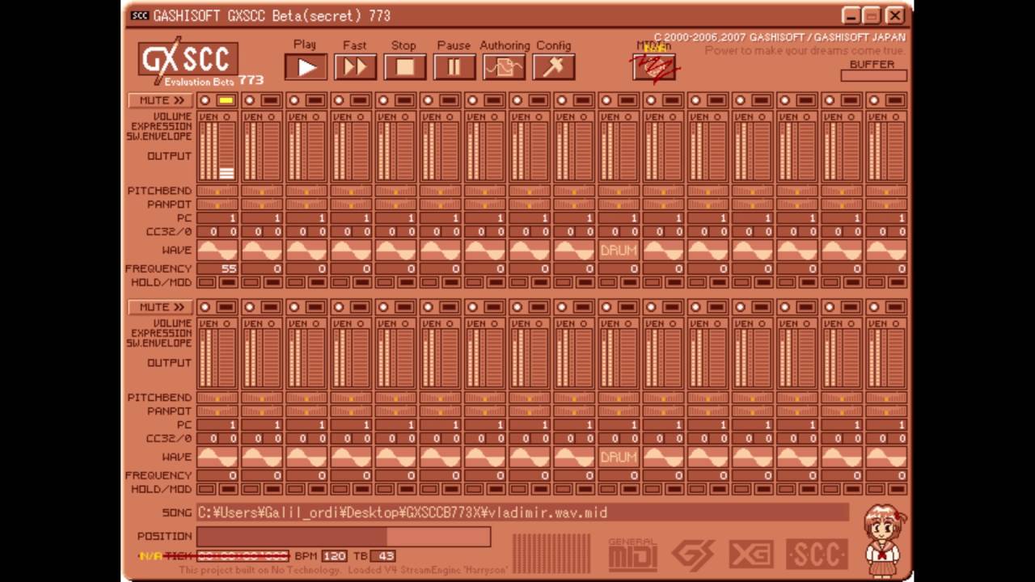Click channel 1 round mute radio, upper bank

click(205, 100)
